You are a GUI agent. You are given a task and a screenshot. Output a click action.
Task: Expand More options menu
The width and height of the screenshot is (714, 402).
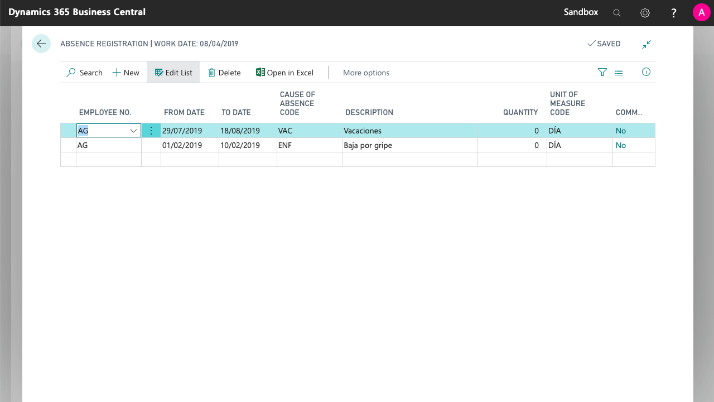366,73
